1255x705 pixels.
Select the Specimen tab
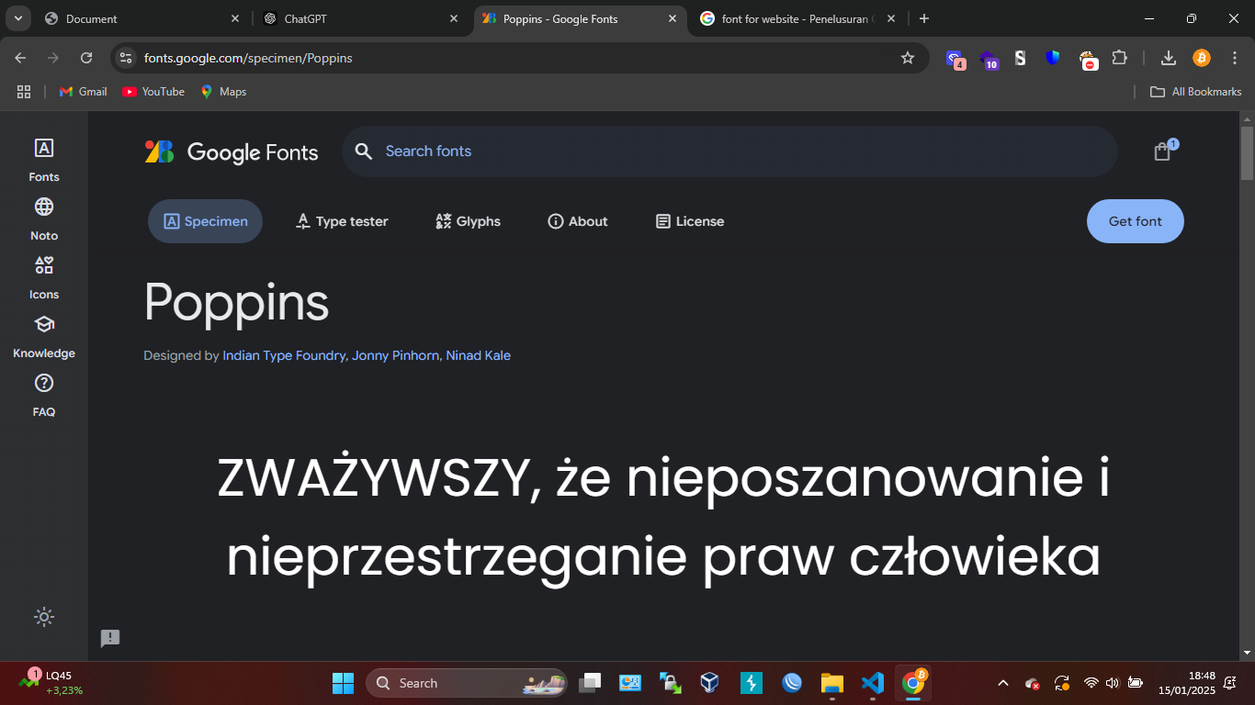(x=205, y=221)
